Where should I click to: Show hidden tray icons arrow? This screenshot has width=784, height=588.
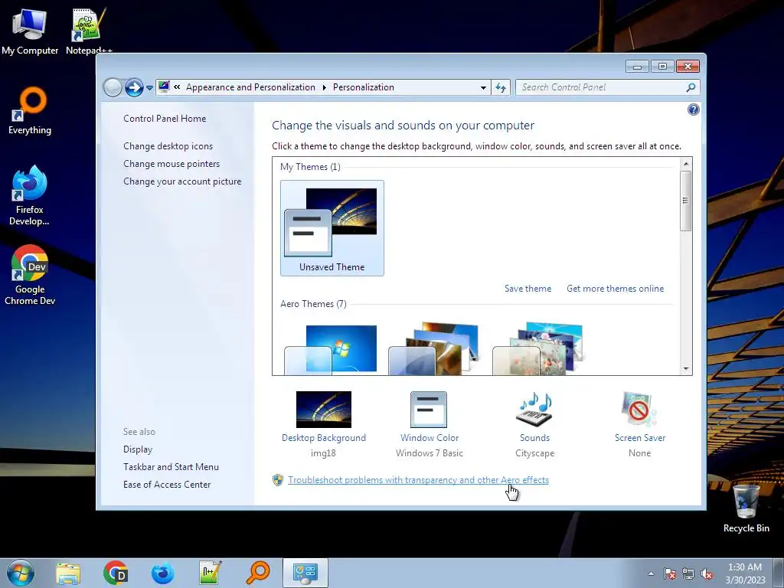coord(651,573)
